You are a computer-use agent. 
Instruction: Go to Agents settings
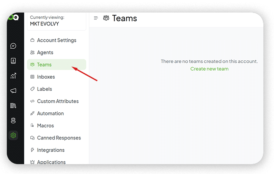click(45, 52)
